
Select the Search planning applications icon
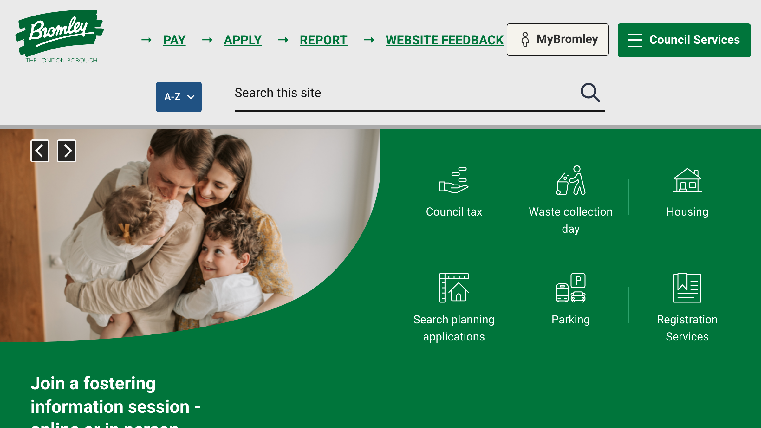tap(454, 288)
